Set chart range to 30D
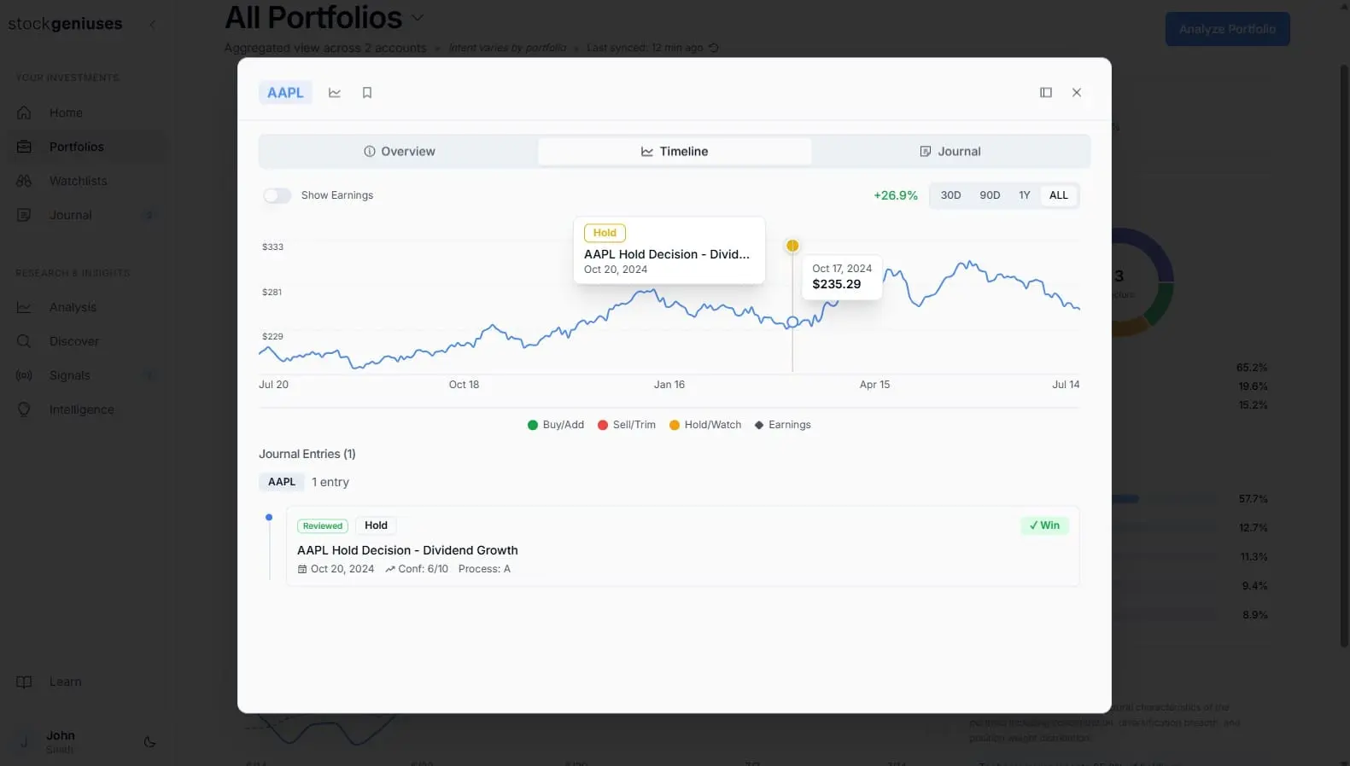The height and width of the screenshot is (766, 1350). (x=950, y=195)
